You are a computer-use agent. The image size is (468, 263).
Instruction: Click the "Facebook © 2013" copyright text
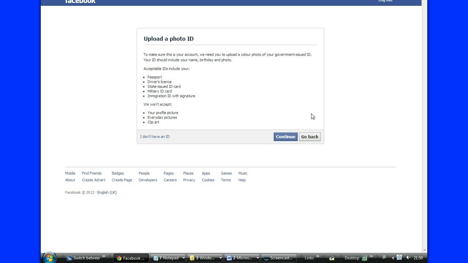tap(80, 193)
